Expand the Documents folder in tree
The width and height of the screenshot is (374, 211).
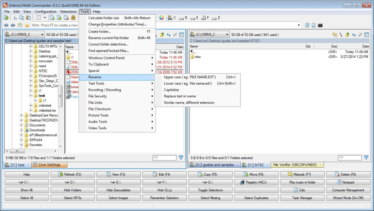tap(22, 125)
